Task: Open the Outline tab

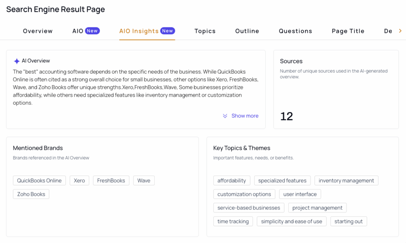Action: 247,31
